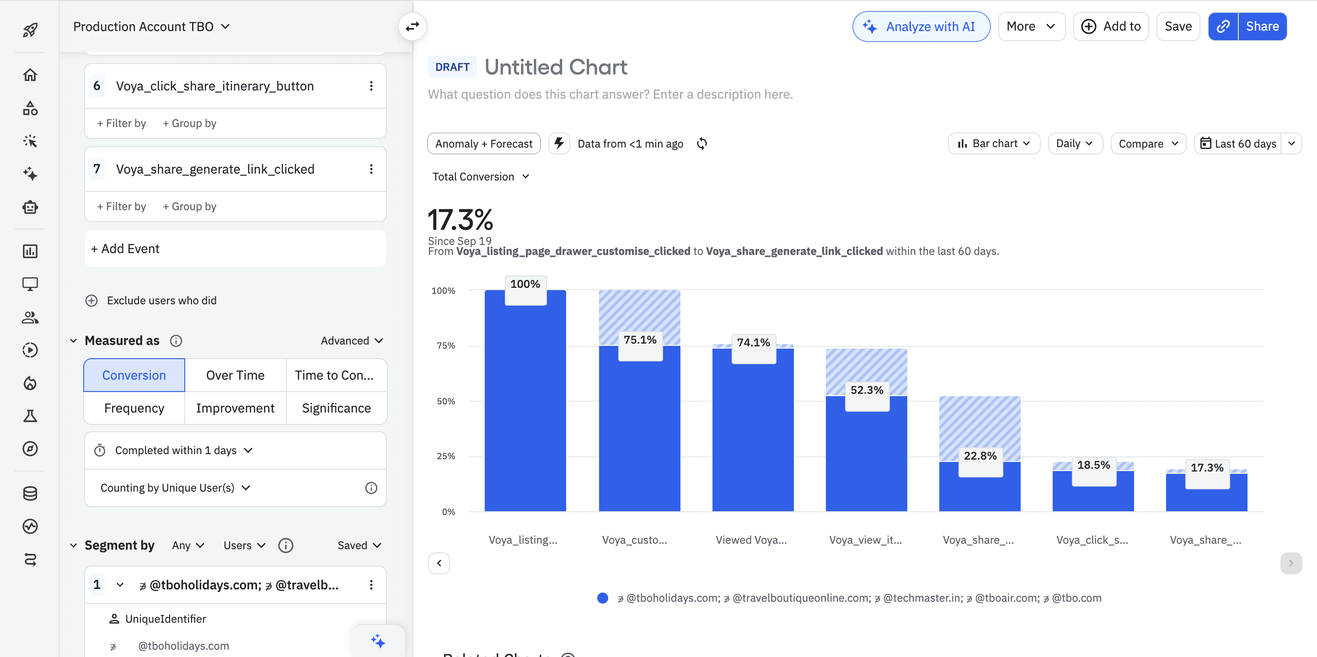The width and height of the screenshot is (1317, 657).
Task: Click the home icon in sidebar
Action: pyautogui.click(x=30, y=75)
